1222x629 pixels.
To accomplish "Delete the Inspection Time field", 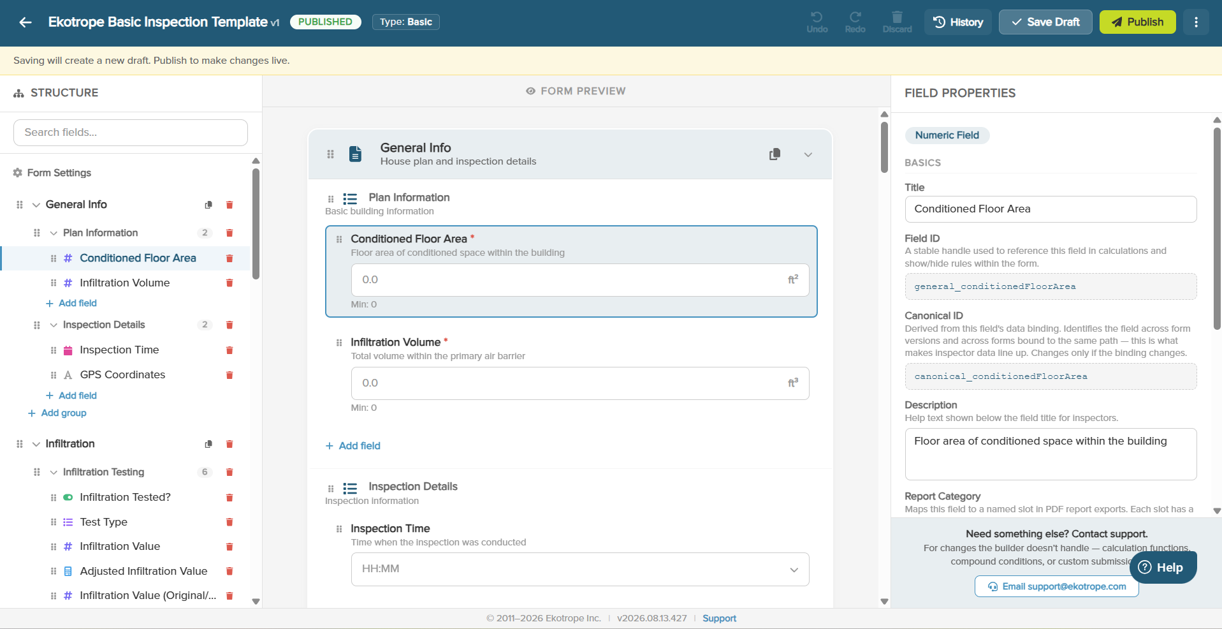I will coord(229,350).
